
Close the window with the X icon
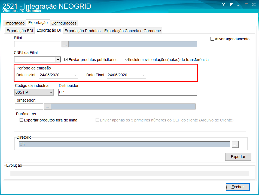pyautogui.click(x=254, y=5)
